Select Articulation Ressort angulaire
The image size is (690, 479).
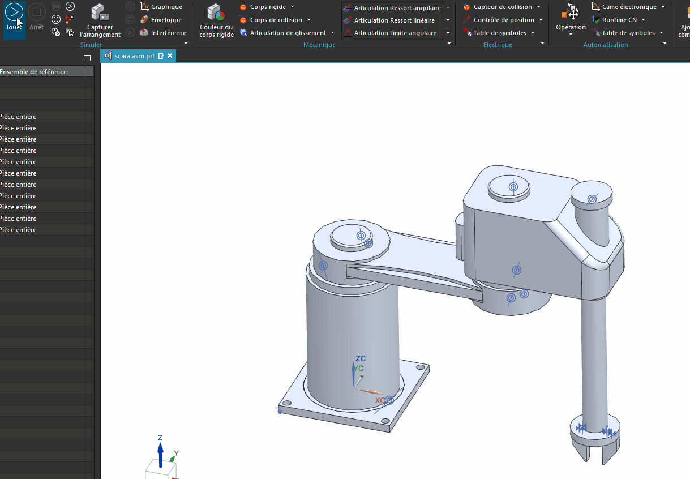click(x=392, y=8)
